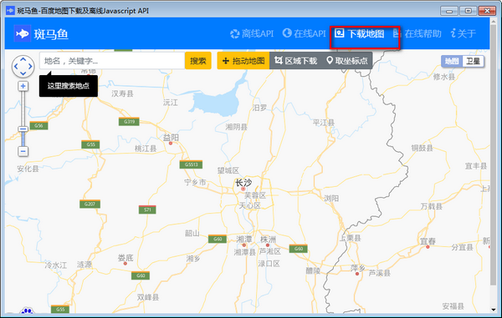Pan map up with compass arrow
502x318 pixels.
(x=23, y=59)
